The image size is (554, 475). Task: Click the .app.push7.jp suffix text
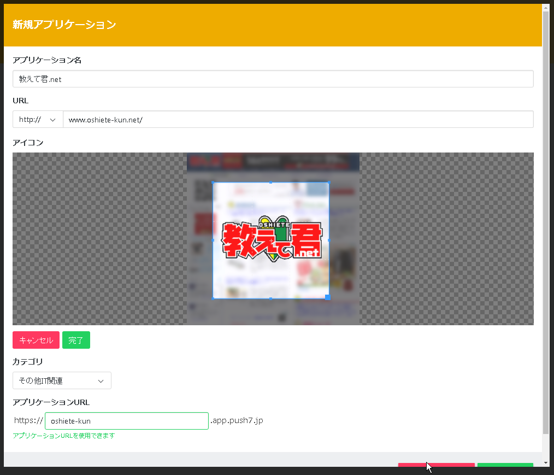[237, 420]
